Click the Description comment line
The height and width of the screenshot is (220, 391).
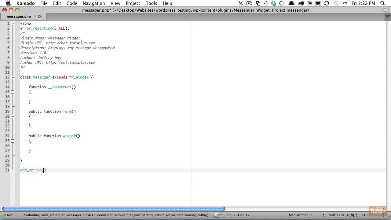pos(68,48)
